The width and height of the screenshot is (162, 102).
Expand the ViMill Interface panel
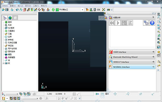[132, 52]
